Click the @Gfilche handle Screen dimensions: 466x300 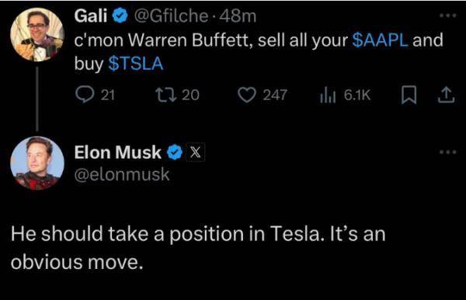[171, 16]
